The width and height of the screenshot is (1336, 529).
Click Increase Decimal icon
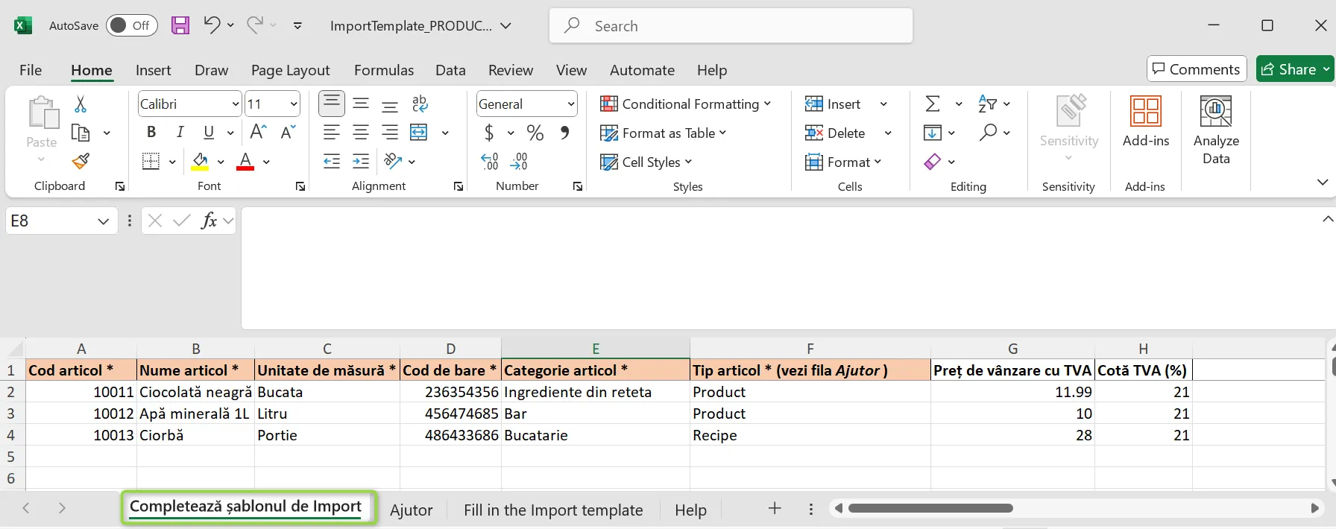[489, 161]
